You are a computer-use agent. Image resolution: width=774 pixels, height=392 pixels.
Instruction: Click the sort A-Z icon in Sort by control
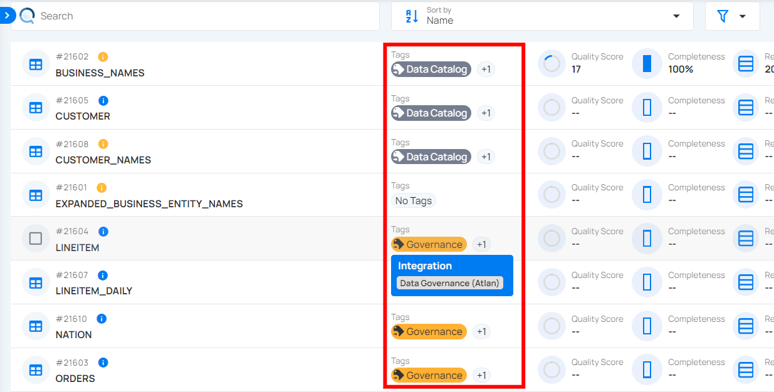pos(411,16)
